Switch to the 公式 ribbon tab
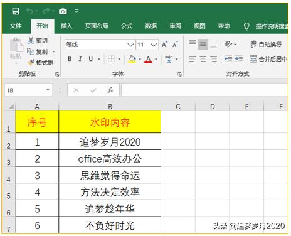The height and width of the screenshot is (236, 291). point(127,26)
